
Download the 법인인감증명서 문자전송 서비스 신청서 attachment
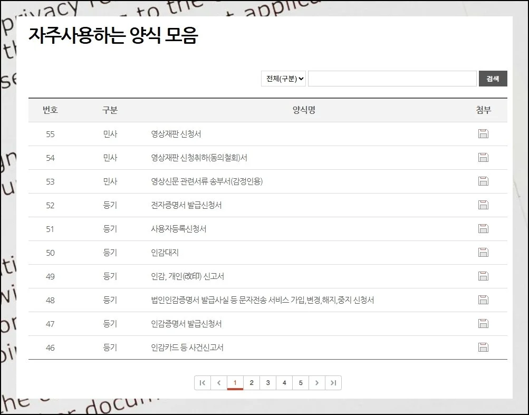click(483, 300)
